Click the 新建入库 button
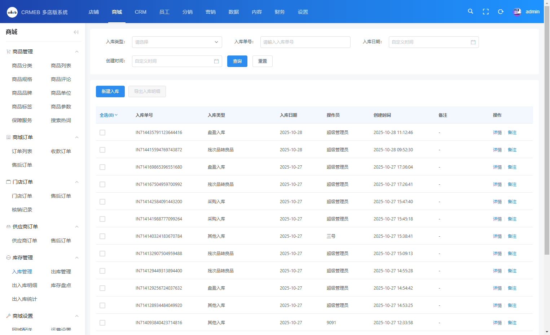The width and height of the screenshot is (550, 335). (x=110, y=91)
